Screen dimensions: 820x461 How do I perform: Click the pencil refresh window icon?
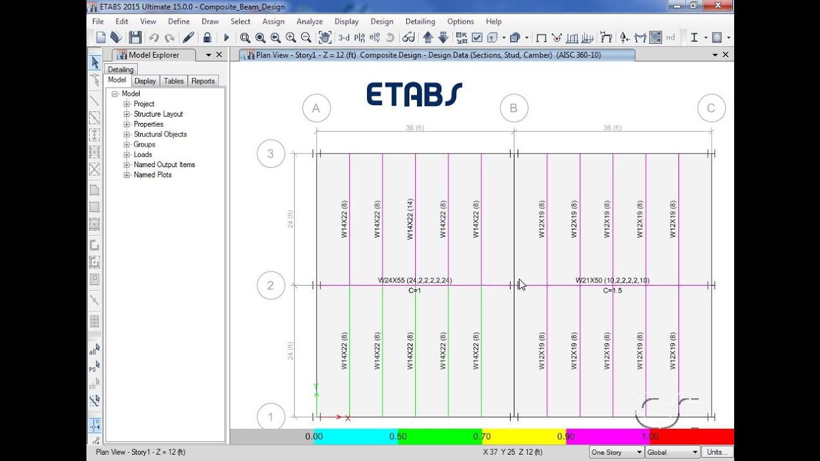coord(188,38)
